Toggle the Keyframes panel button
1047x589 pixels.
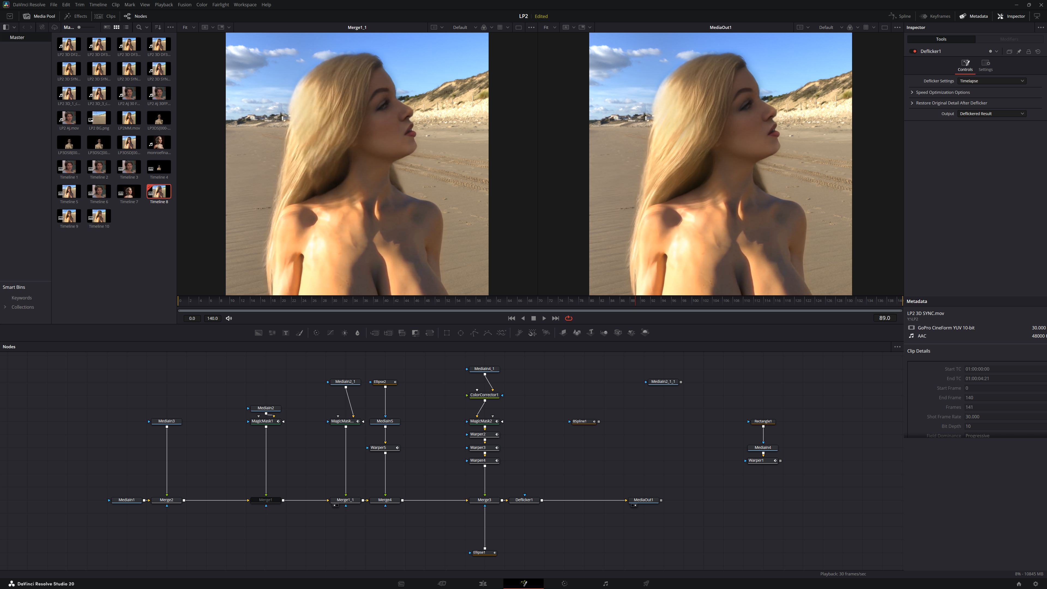click(935, 16)
